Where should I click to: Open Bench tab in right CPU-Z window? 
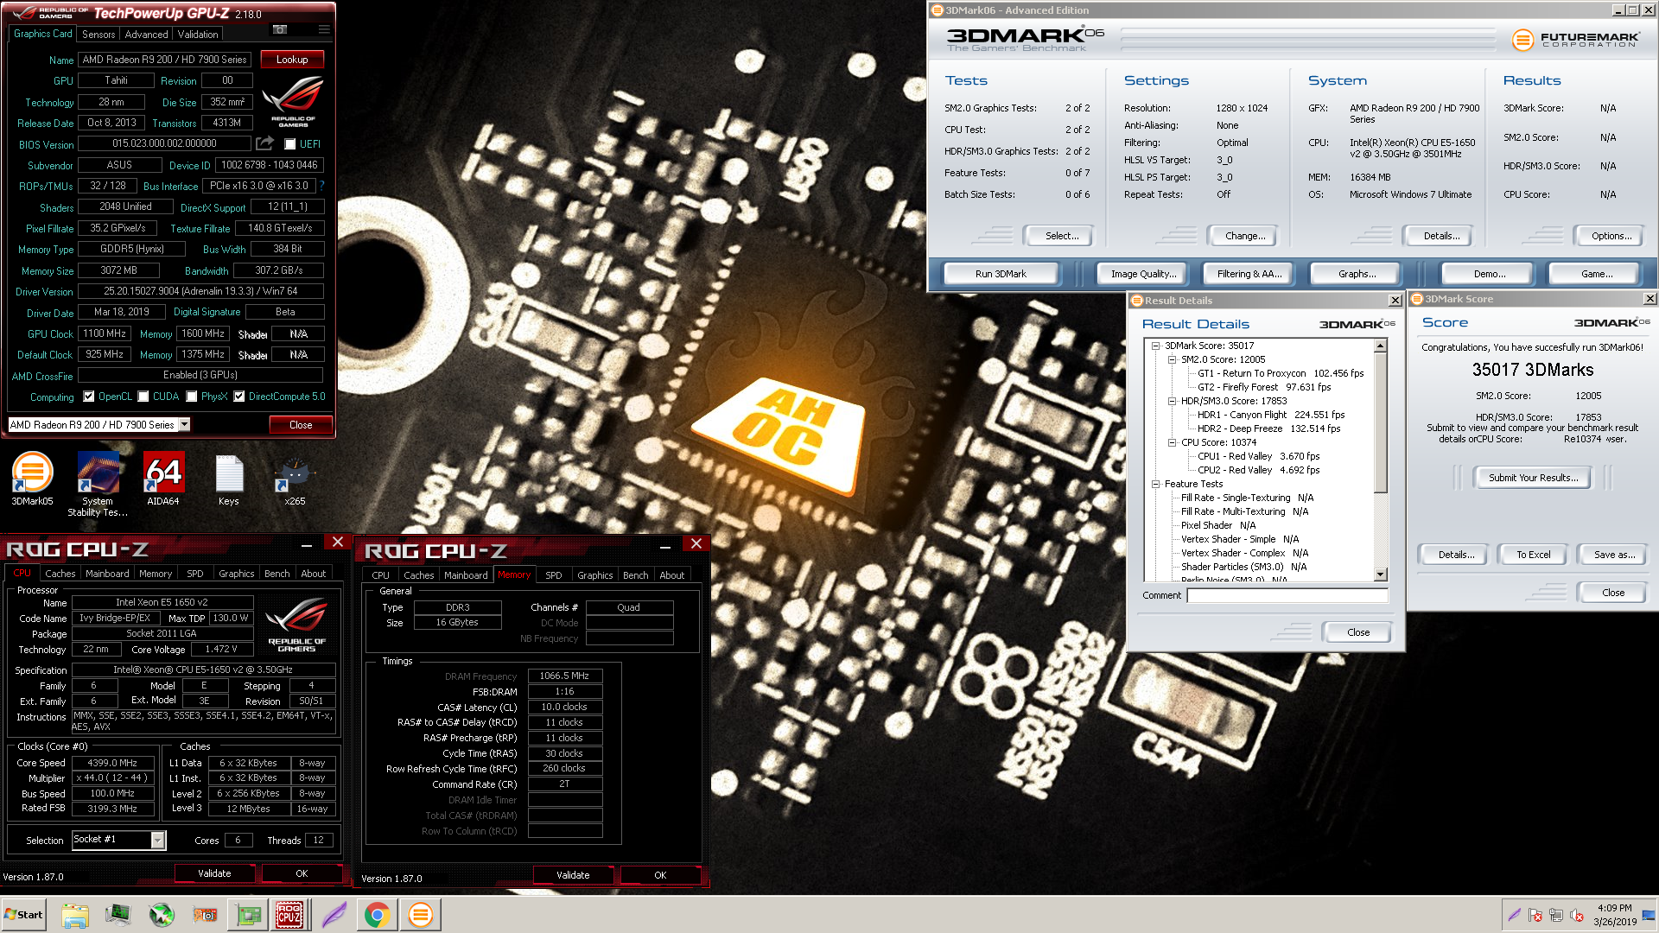[635, 575]
